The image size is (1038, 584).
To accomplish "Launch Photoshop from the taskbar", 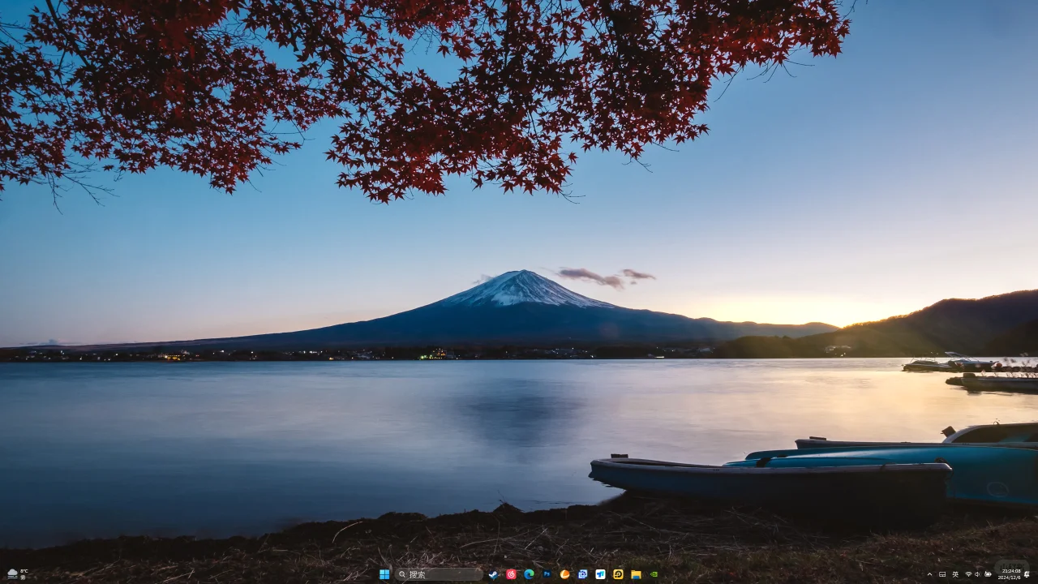I will [x=547, y=574].
